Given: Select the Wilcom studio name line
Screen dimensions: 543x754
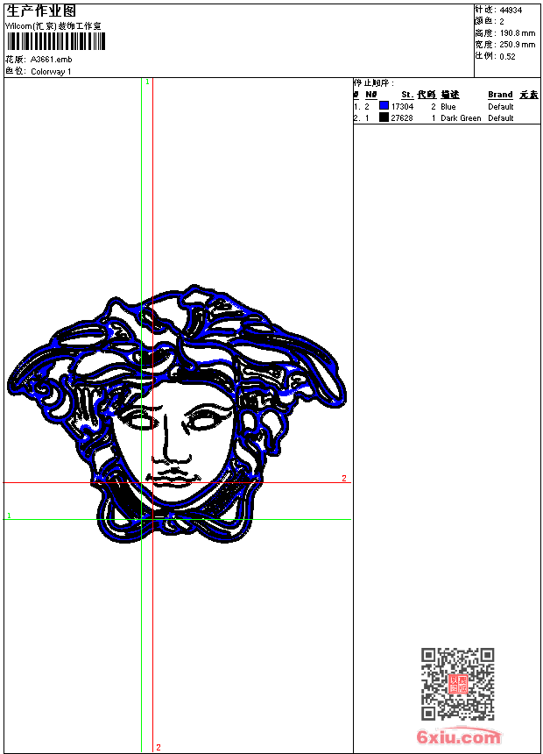Looking at the screenshot, I should [53, 26].
